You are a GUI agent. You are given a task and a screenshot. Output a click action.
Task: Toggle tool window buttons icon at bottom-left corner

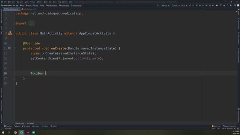[1, 129]
